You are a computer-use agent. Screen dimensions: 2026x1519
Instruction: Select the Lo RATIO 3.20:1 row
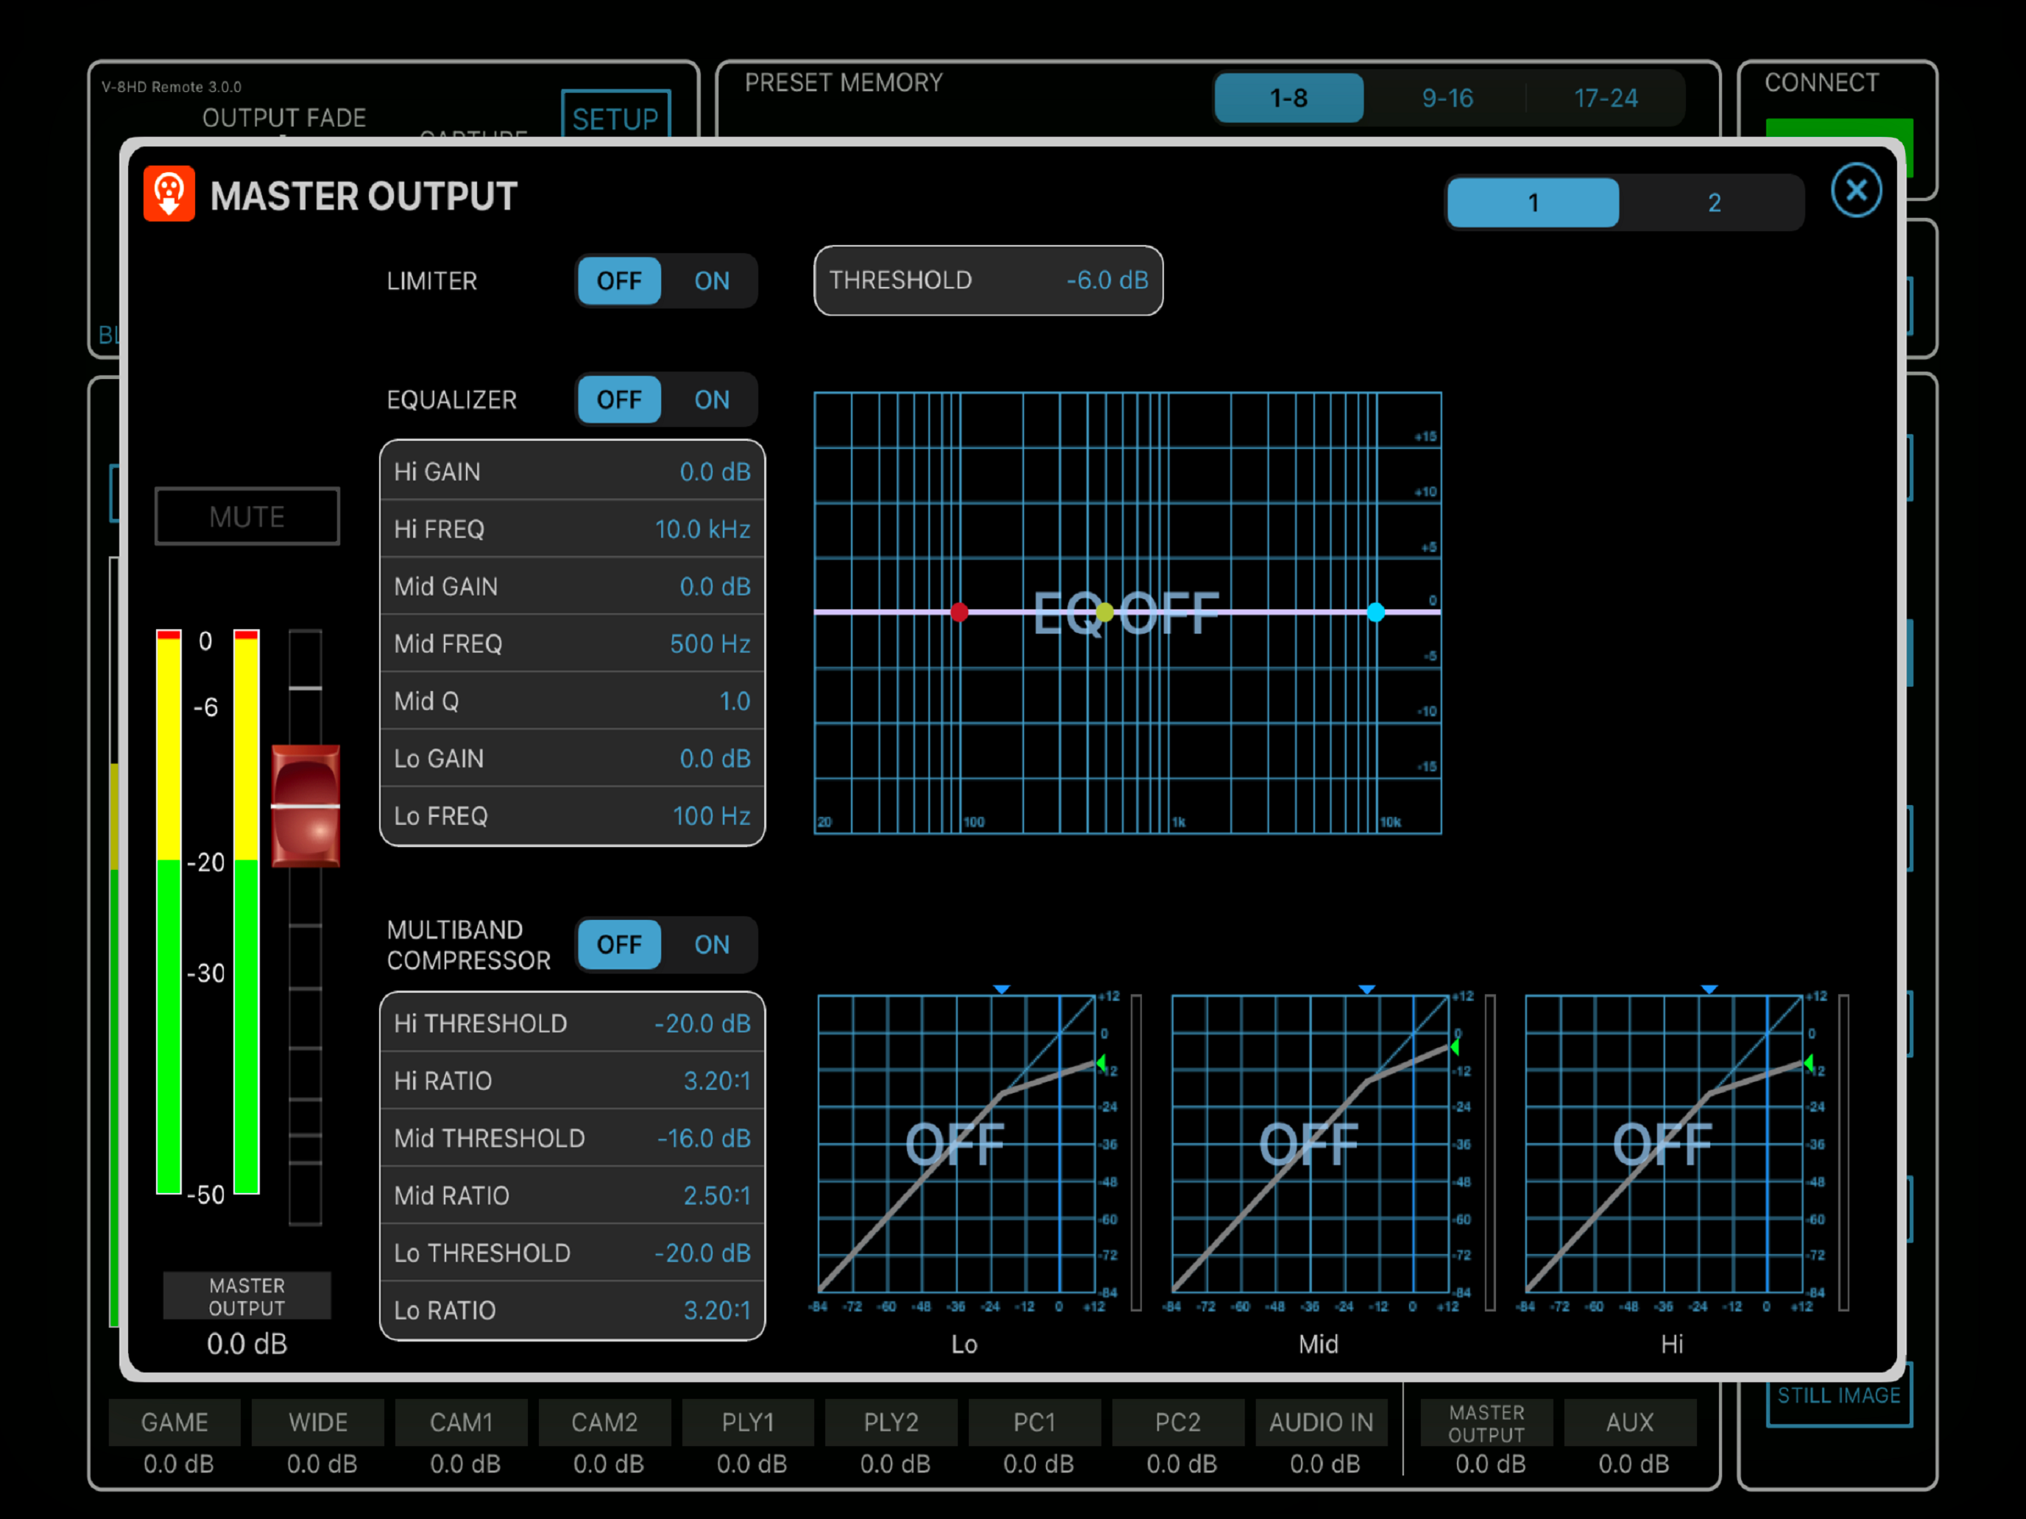click(573, 1310)
